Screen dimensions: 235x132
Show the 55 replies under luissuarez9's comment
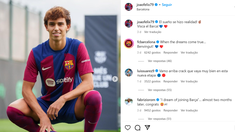click(x=160, y=90)
